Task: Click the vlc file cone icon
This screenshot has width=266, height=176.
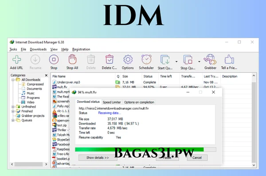Action: point(54,111)
